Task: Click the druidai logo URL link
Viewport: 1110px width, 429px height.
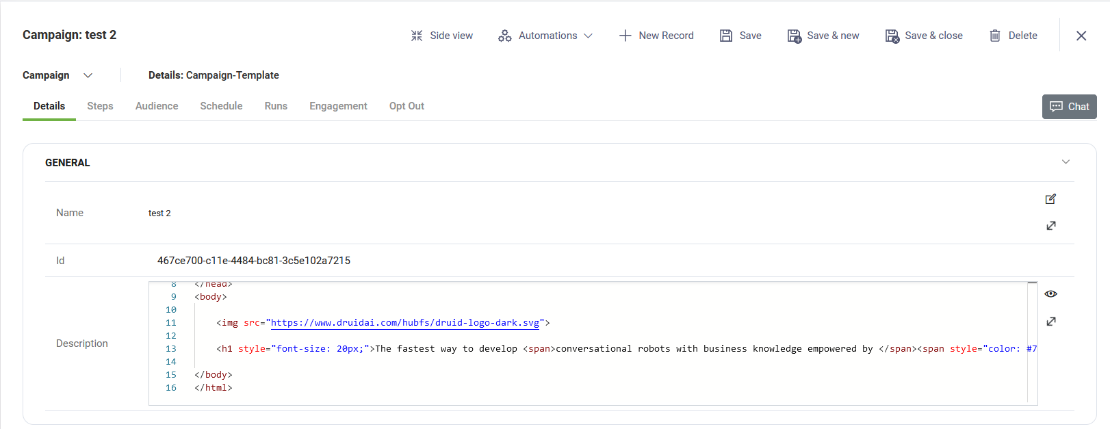Action: tap(404, 323)
